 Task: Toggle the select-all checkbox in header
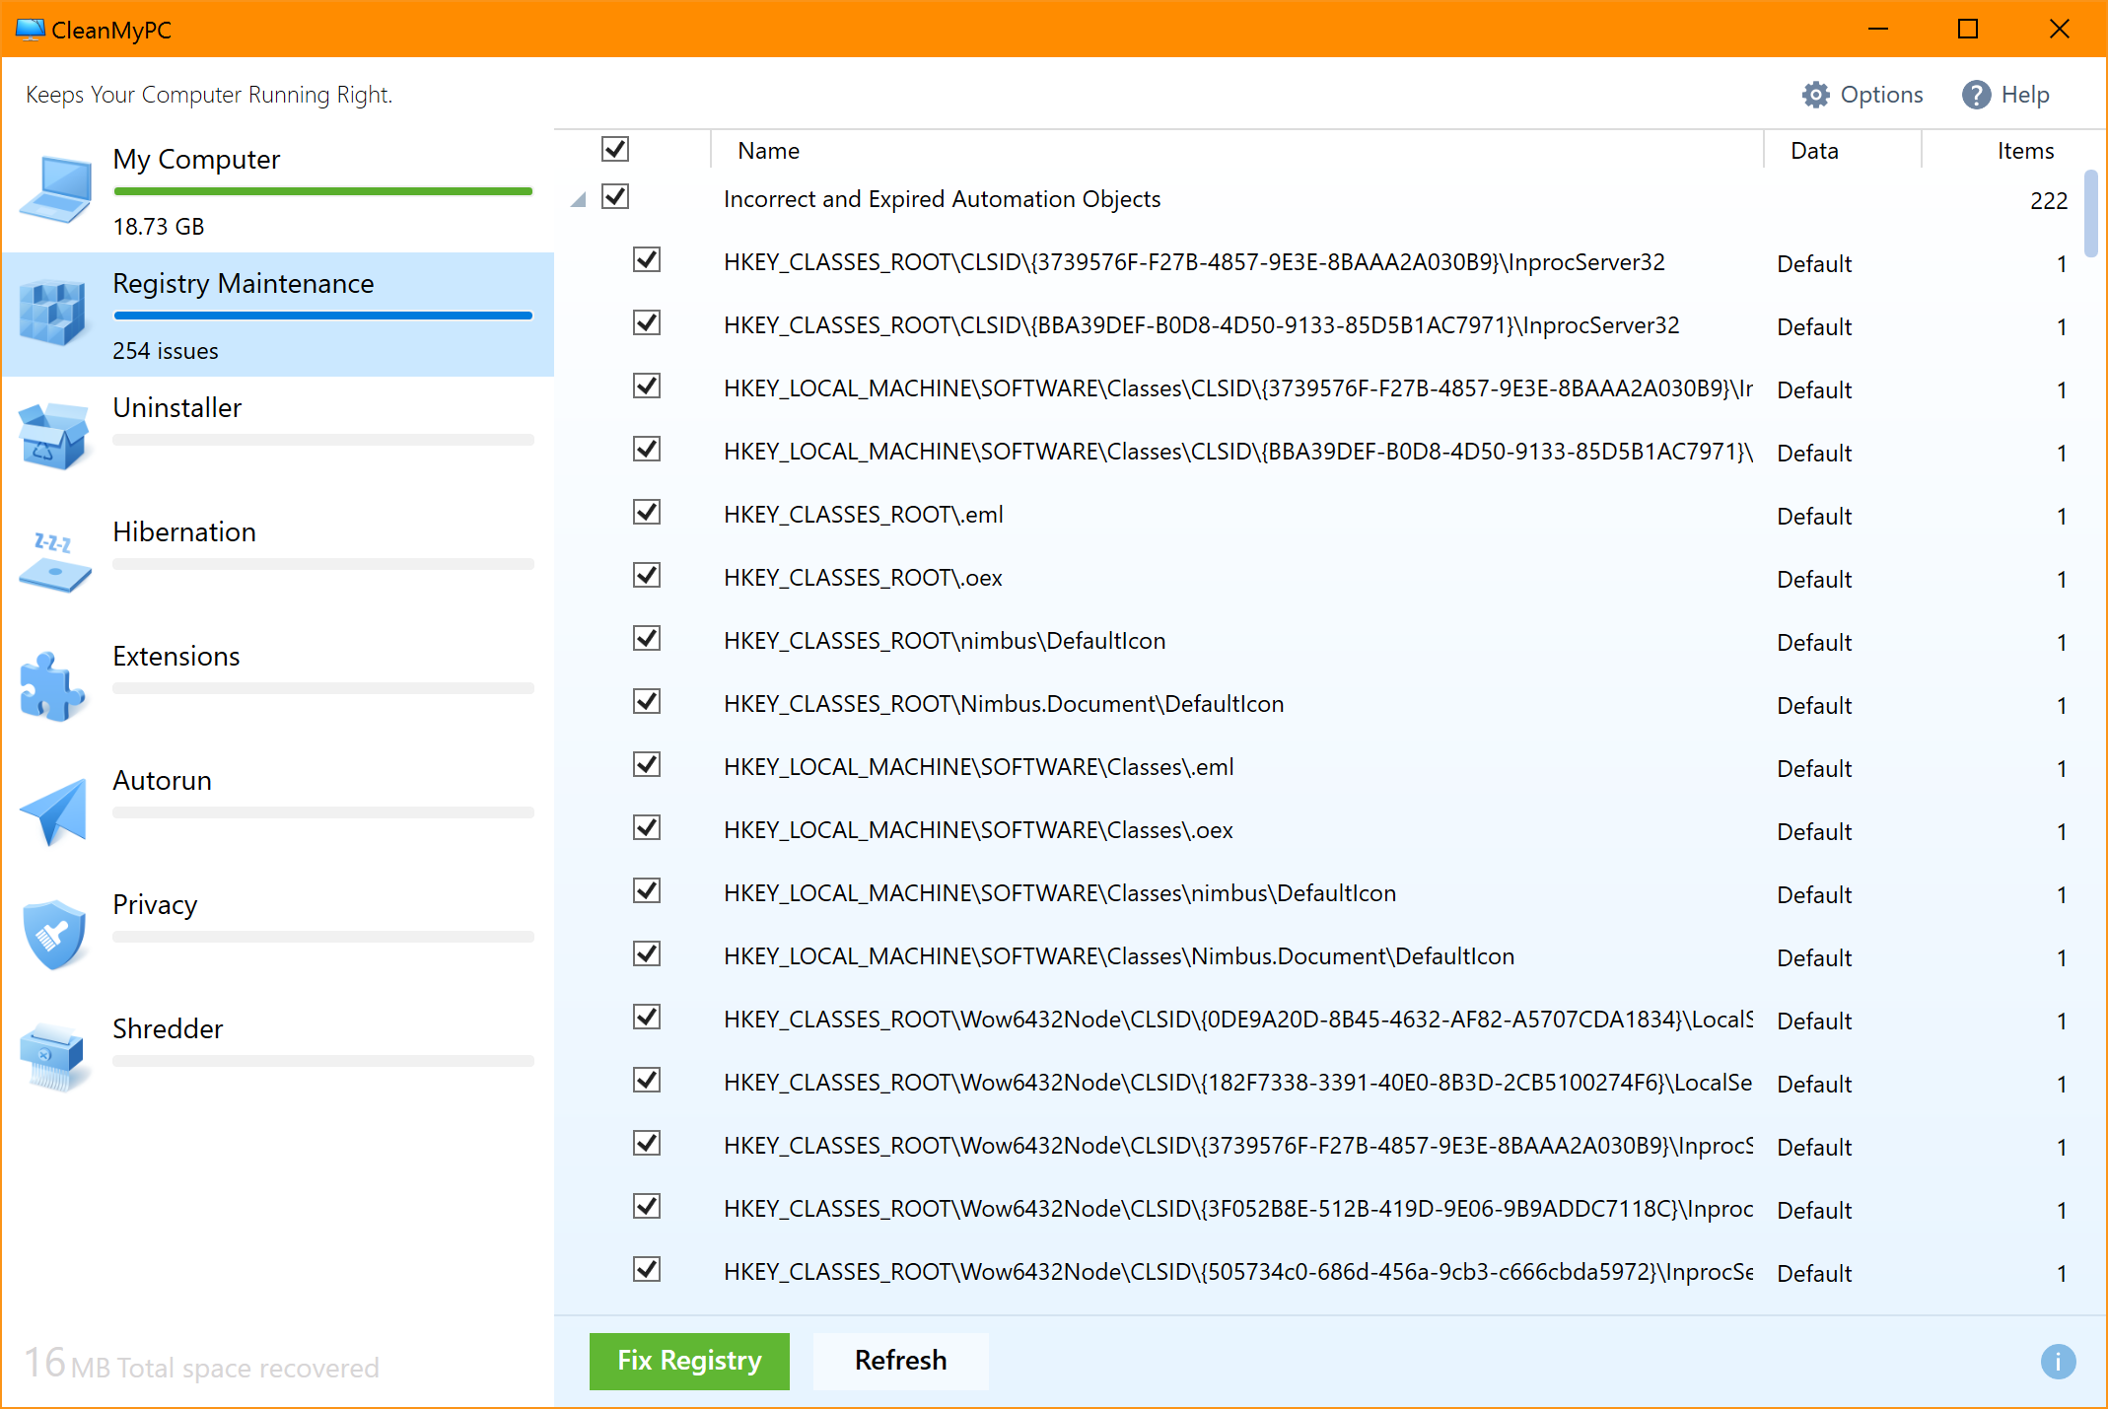(615, 149)
